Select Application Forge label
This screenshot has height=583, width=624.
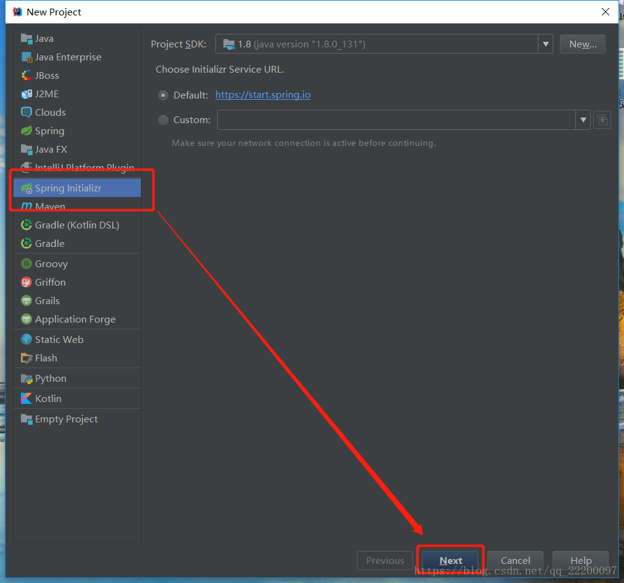click(x=75, y=320)
